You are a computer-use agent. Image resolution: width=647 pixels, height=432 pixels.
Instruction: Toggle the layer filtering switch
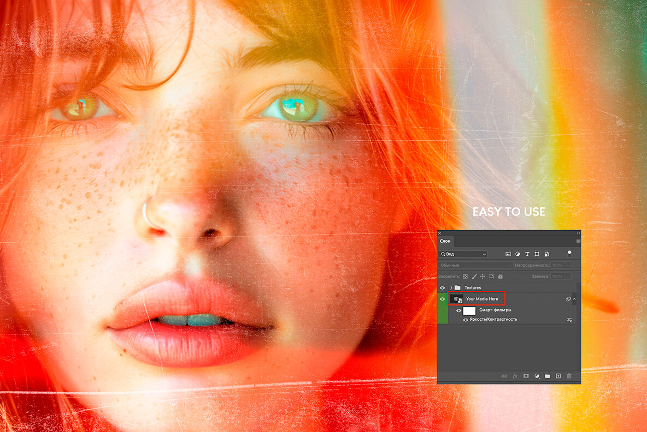point(569,254)
